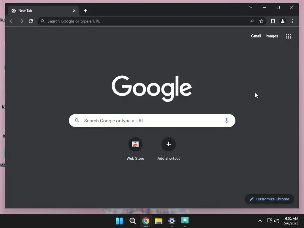Viewport: 304px width, 228px height.
Task: Click the forward navigation arrow
Action: (x=21, y=21)
